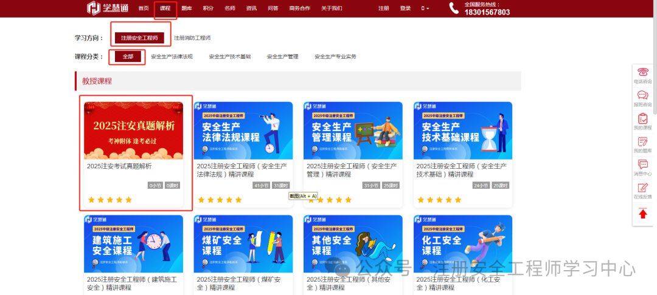Click the hotline number 18301567803
657x295 pixels.
pos(487,12)
